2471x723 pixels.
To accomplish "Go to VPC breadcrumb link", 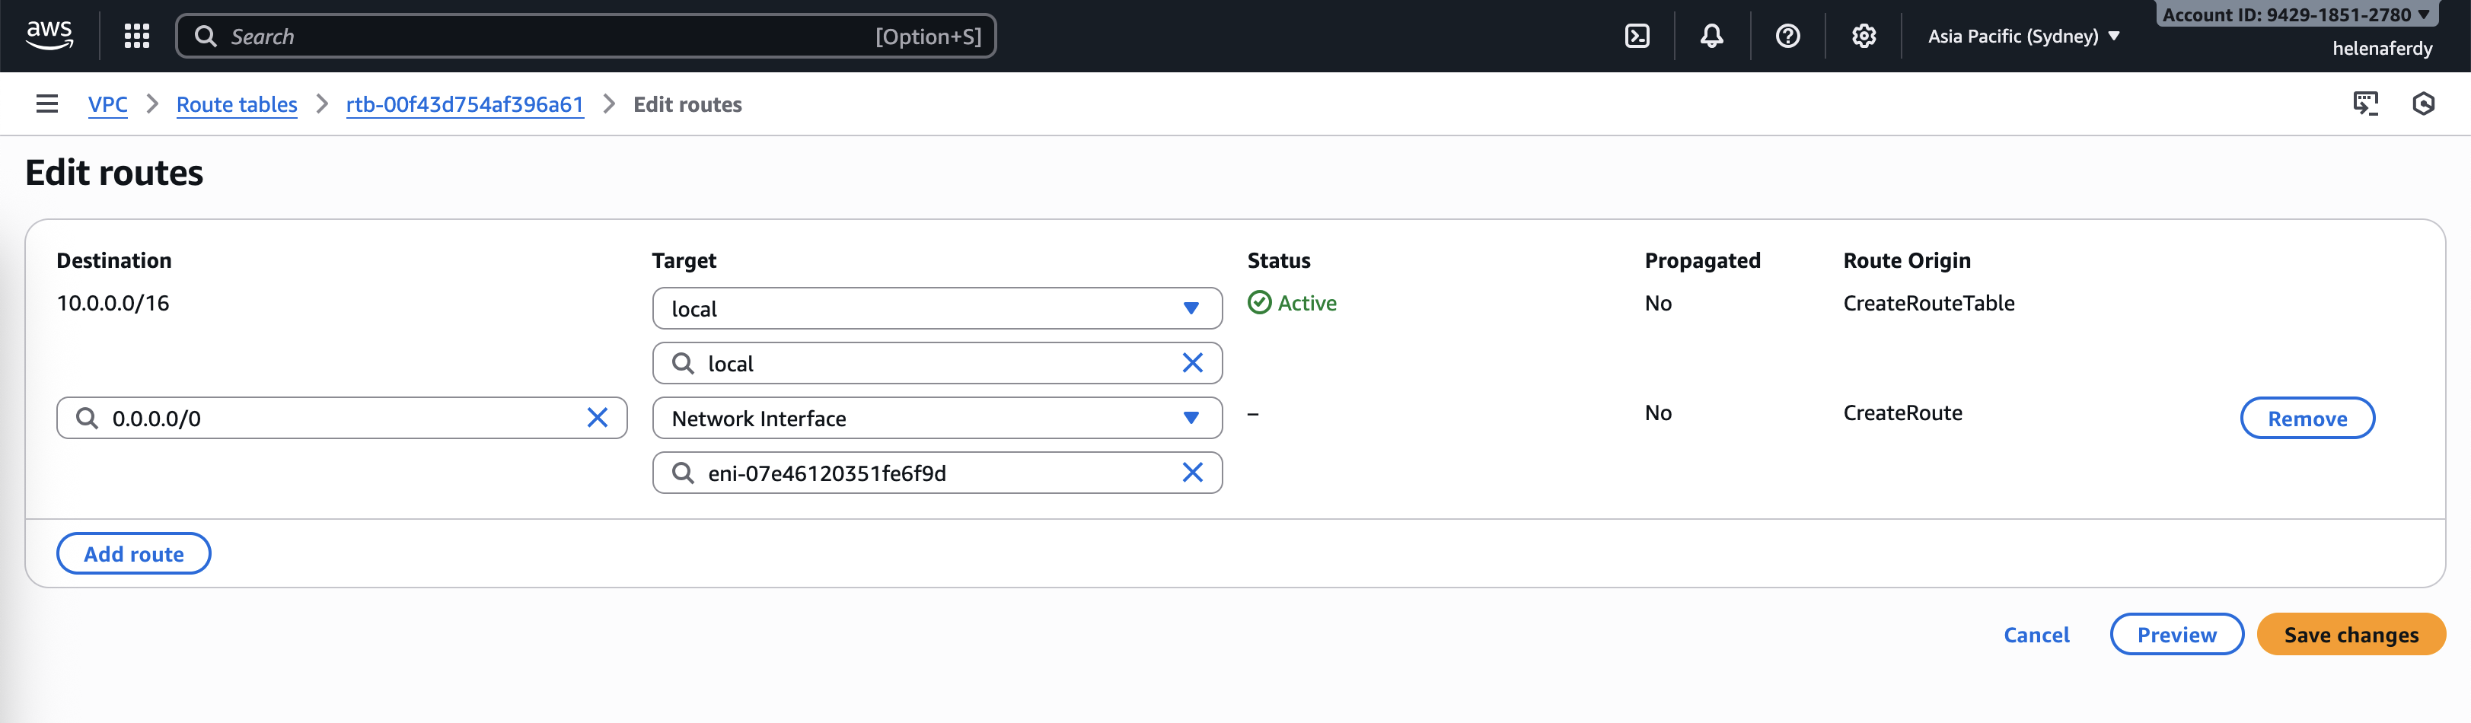I will (x=107, y=104).
